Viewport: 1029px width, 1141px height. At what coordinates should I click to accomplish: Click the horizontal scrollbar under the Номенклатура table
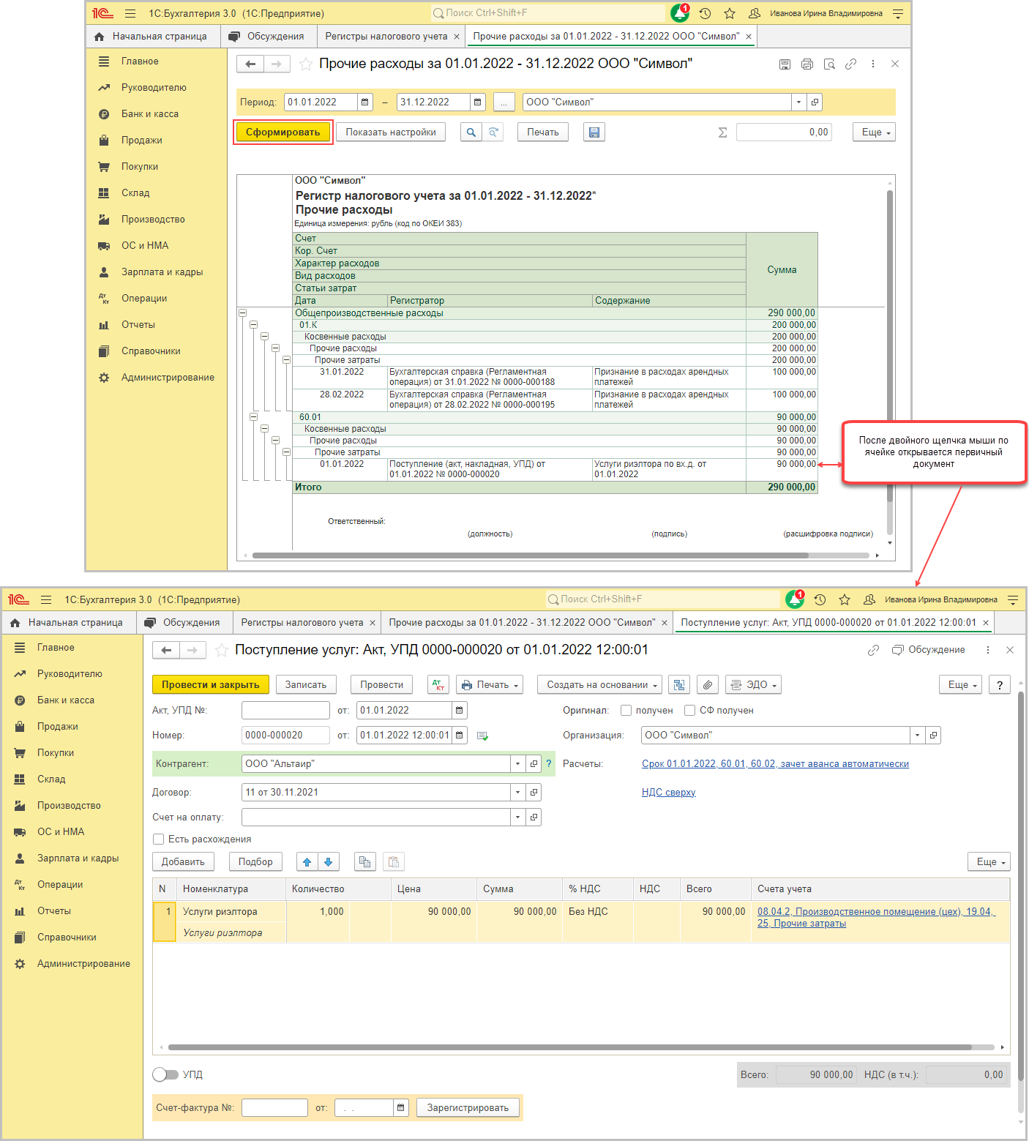click(x=570, y=1047)
